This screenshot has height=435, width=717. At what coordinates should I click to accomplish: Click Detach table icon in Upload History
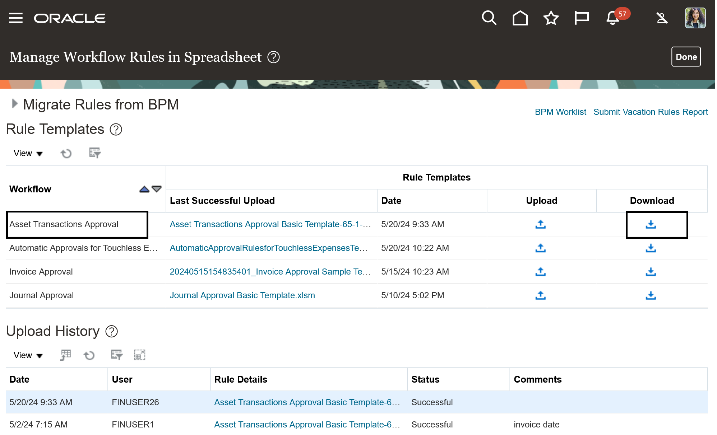139,355
